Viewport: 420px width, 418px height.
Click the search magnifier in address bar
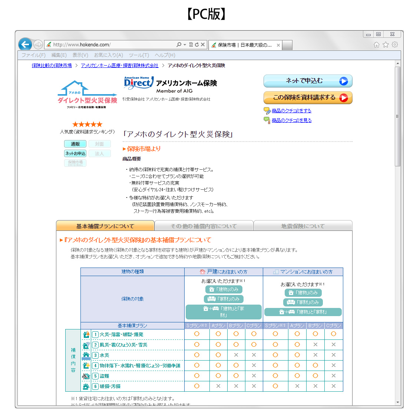point(179,44)
